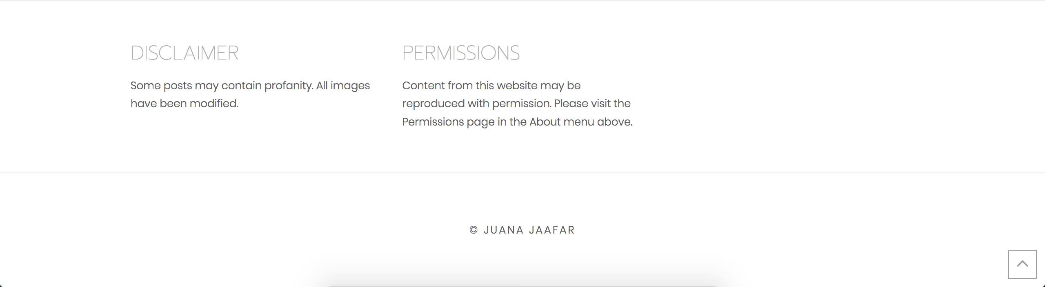The image size is (1045, 287).
Task: Click the copyright symbol before Juana Jaafar
Action: pos(474,230)
